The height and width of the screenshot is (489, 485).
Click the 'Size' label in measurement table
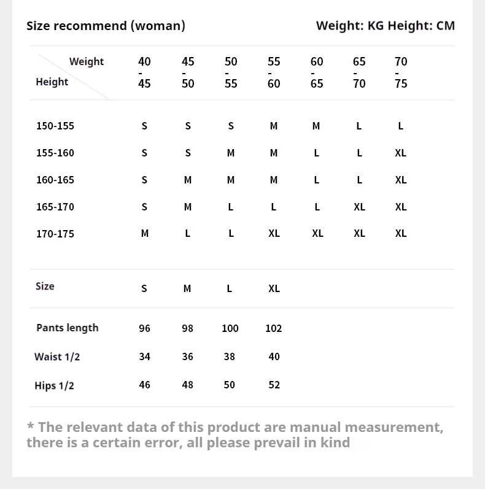(45, 287)
